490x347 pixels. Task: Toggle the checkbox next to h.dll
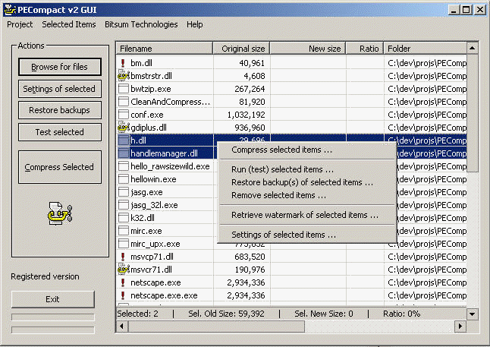(124, 140)
